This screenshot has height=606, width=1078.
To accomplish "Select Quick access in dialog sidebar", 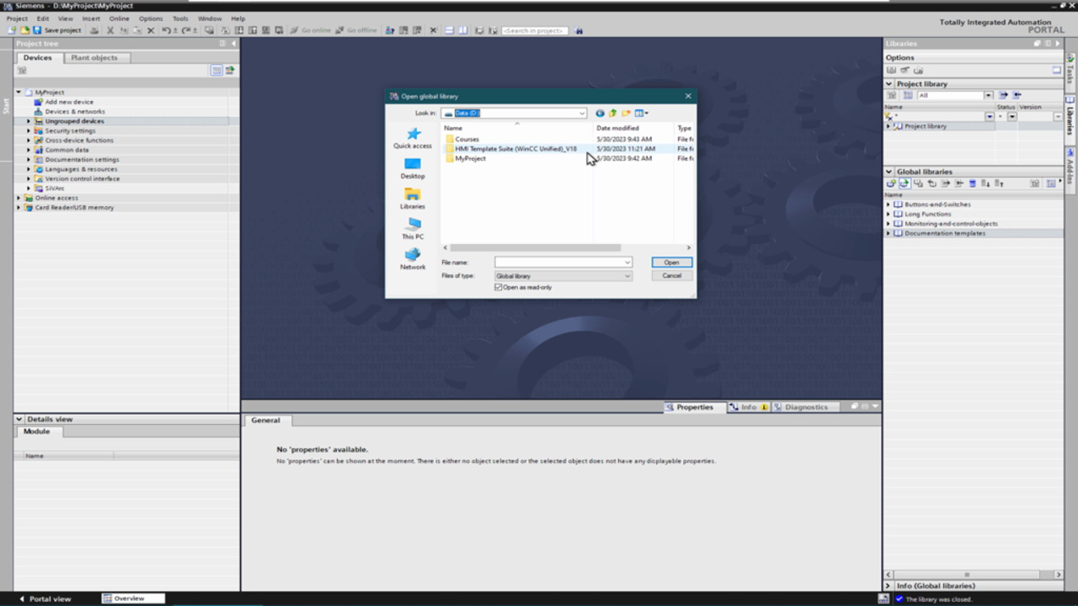I will [x=413, y=138].
